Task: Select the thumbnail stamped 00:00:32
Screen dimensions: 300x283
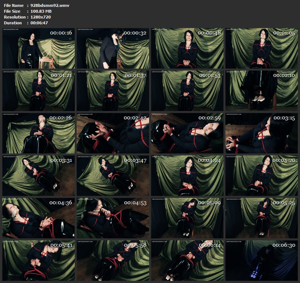Action: (113, 48)
